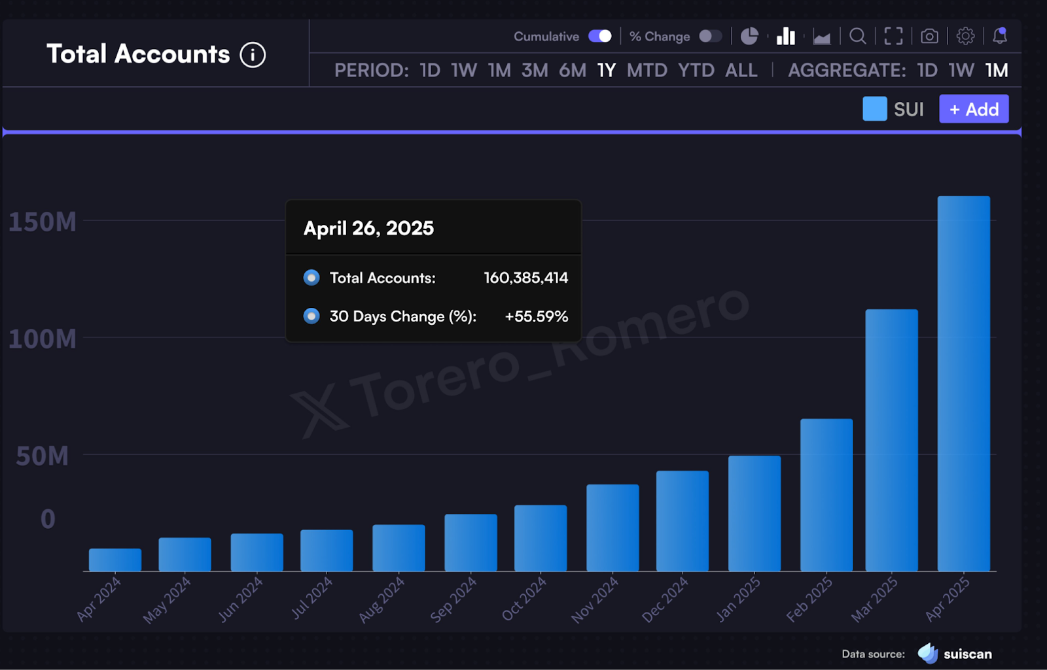Switch to bar chart view
The height and width of the screenshot is (670, 1047).
coord(785,36)
